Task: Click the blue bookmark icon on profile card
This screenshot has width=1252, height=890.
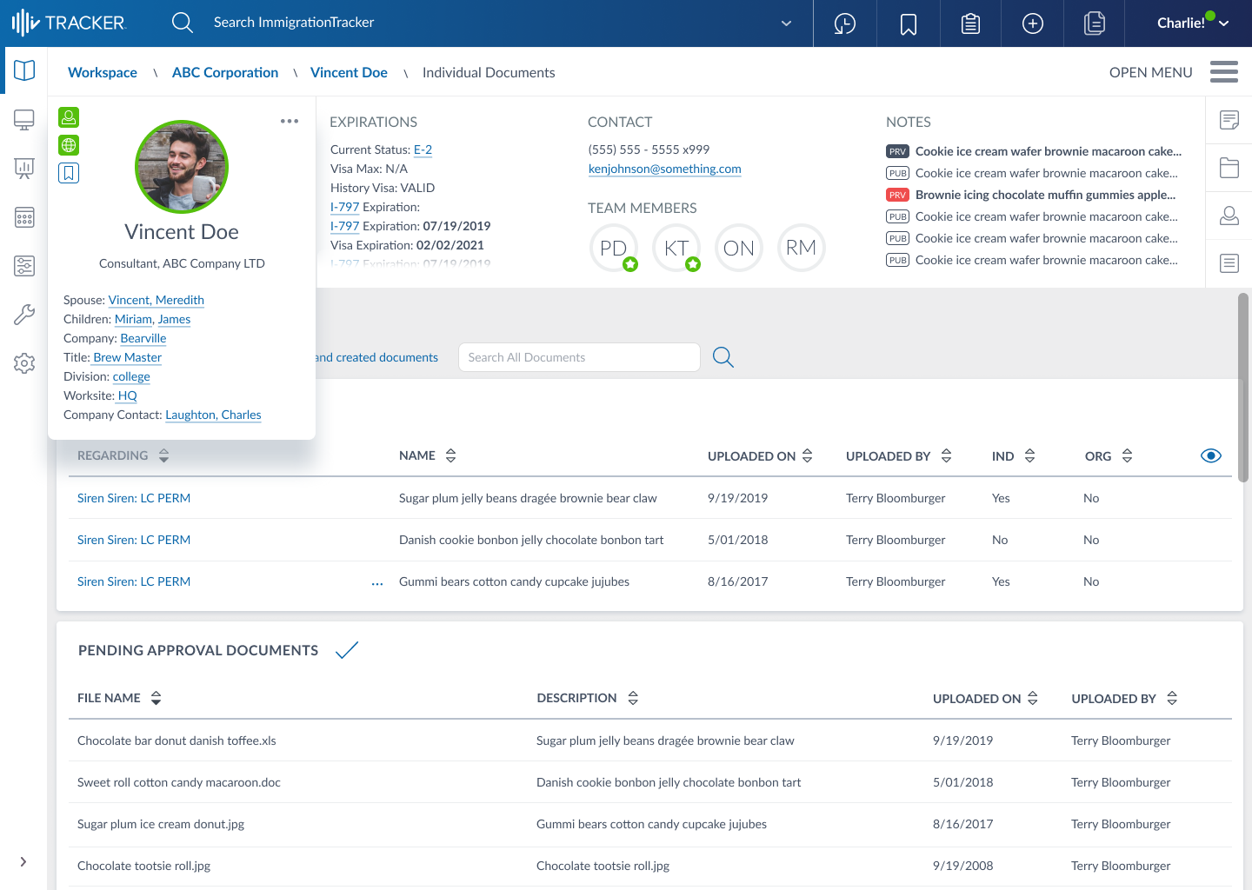Action: pos(69,173)
